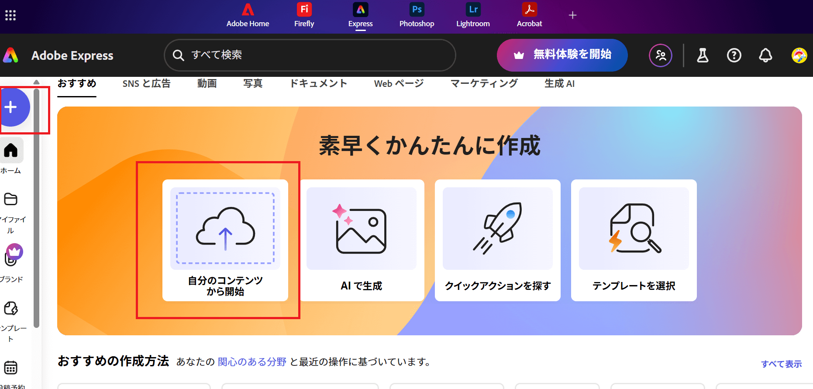This screenshot has width=813, height=389.
Task: Add a new app shortcut with plus
Action: point(572,15)
